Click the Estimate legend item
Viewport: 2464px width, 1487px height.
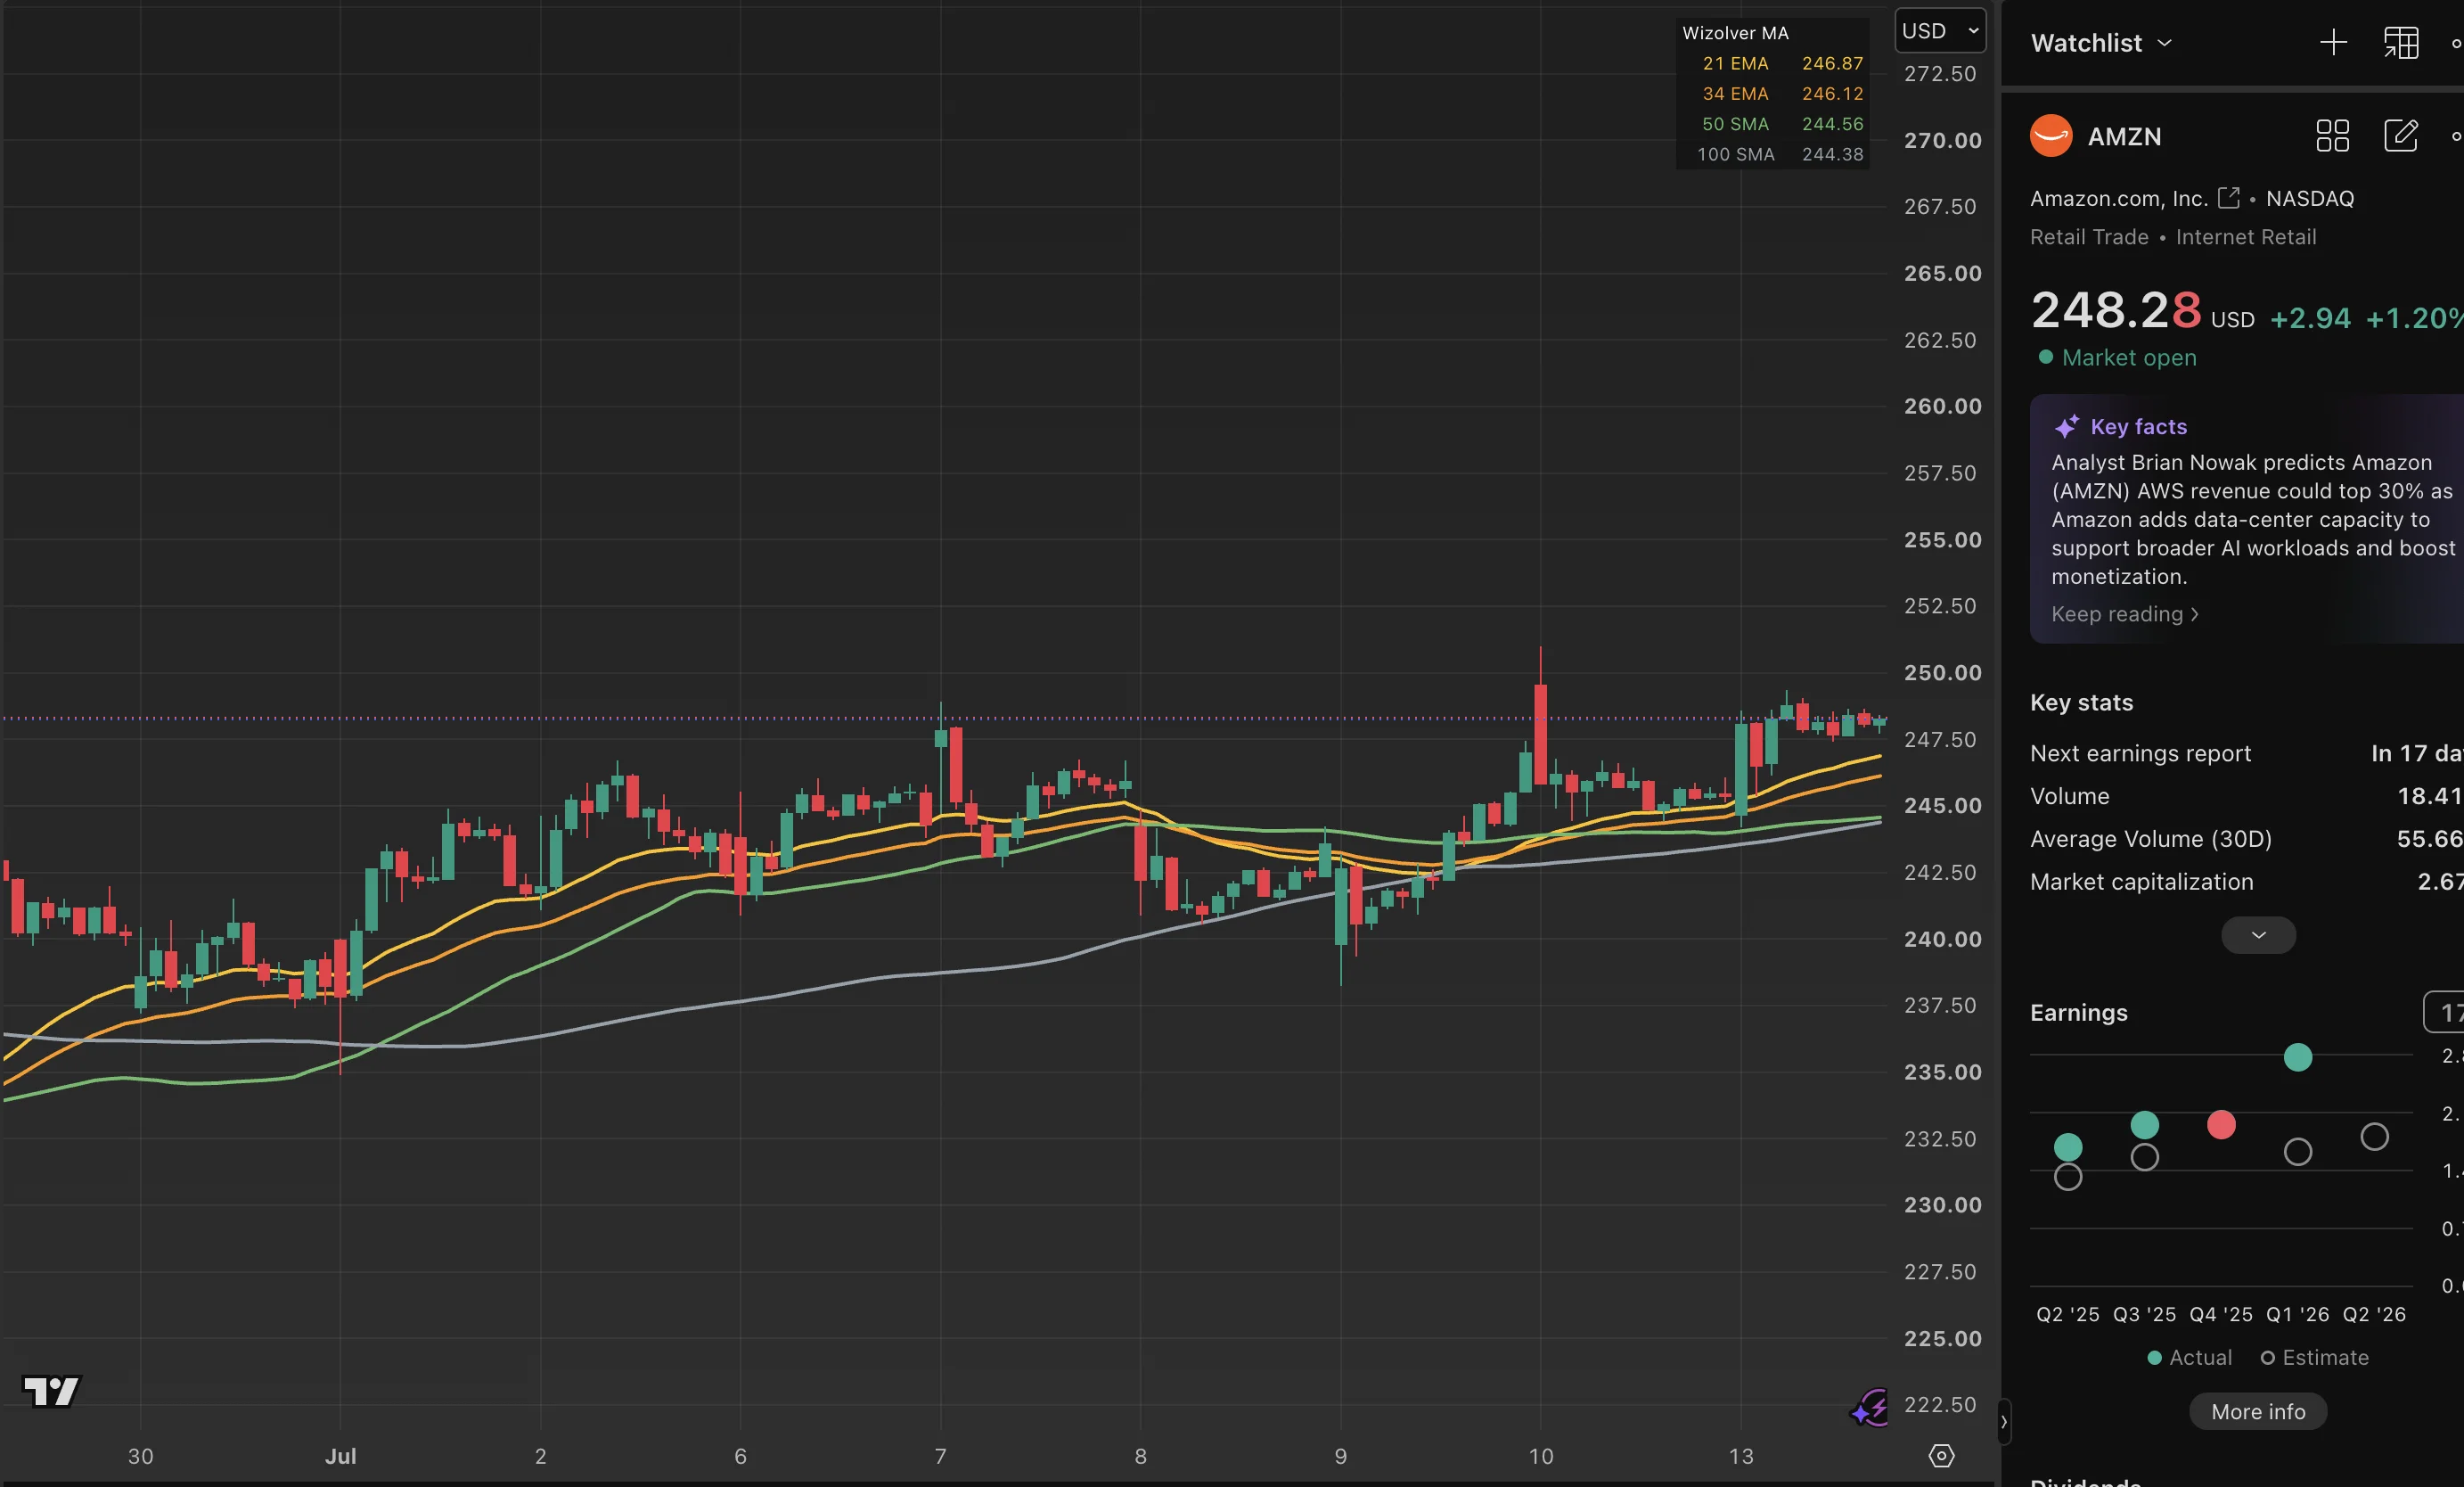pos(2314,1358)
